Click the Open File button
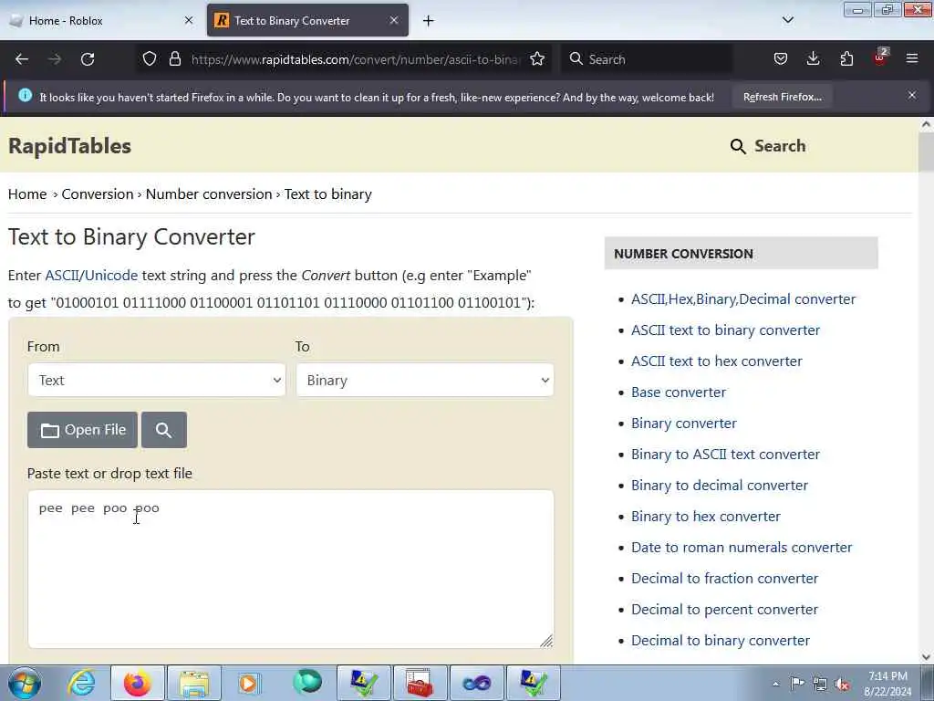934x701 pixels. (x=82, y=430)
